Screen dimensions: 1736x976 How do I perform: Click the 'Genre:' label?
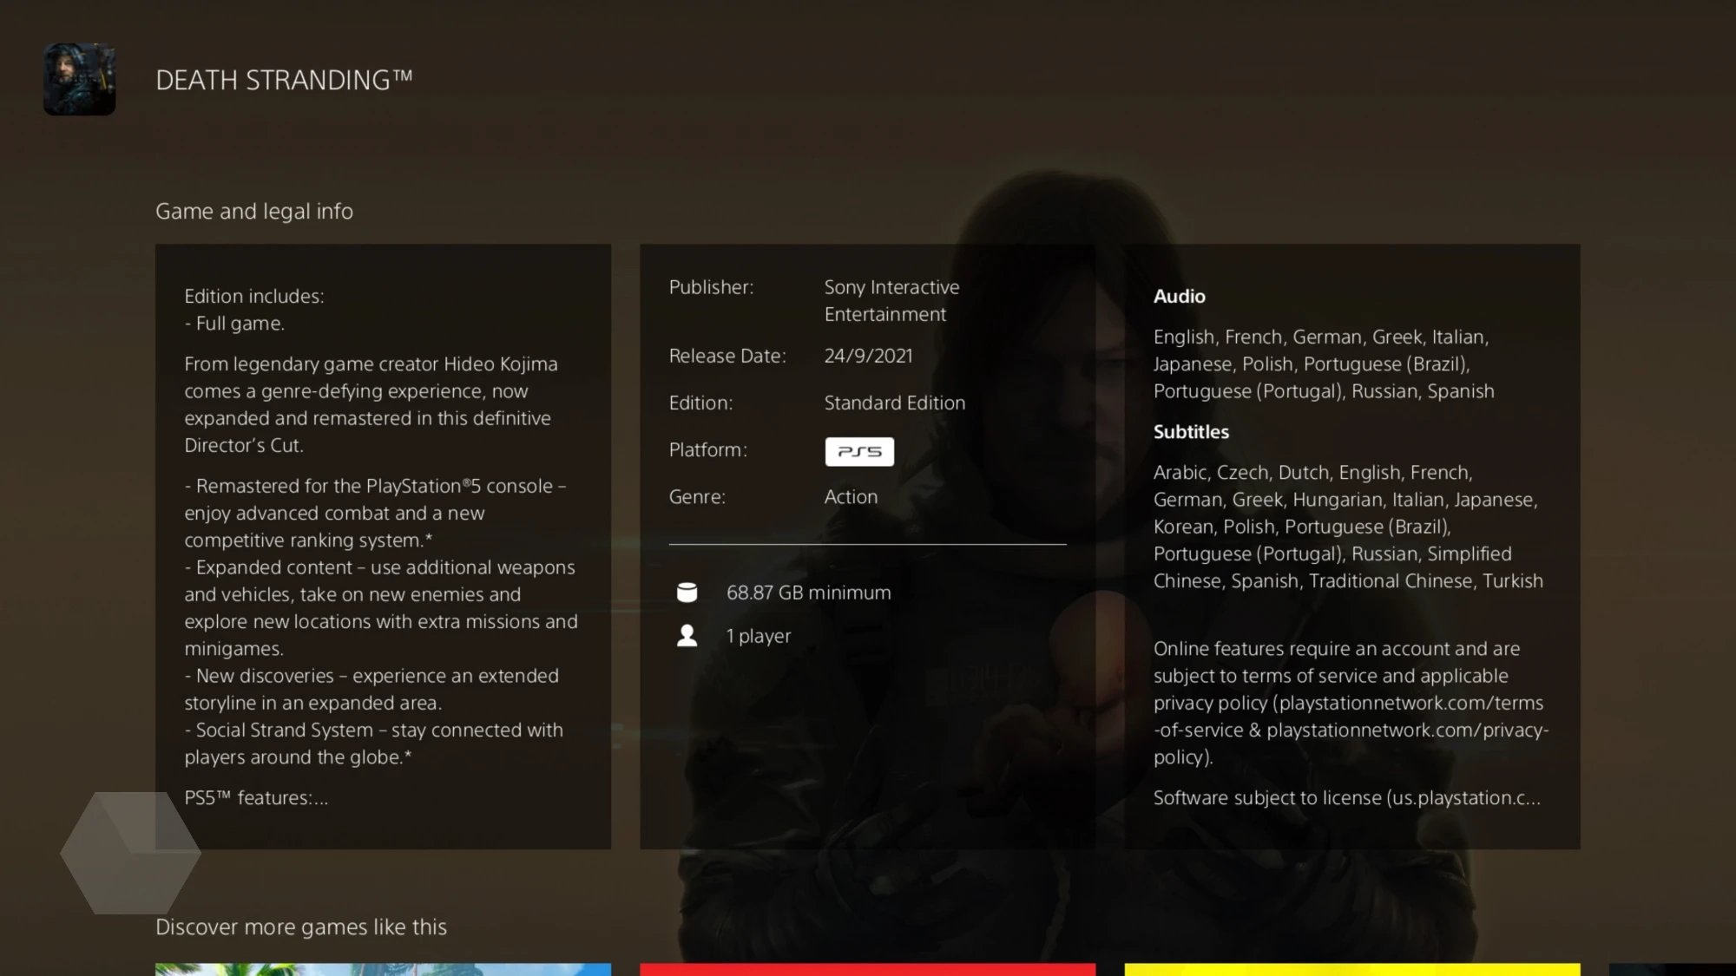tap(697, 497)
